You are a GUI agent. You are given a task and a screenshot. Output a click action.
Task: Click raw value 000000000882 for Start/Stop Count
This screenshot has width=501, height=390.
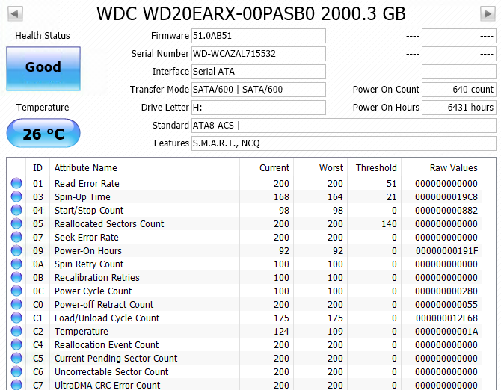[446, 210]
